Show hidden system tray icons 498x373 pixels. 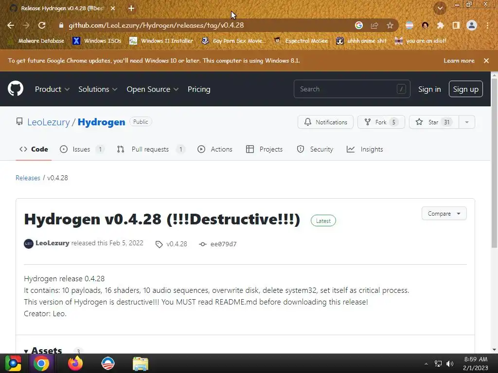pyautogui.click(x=426, y=364)
